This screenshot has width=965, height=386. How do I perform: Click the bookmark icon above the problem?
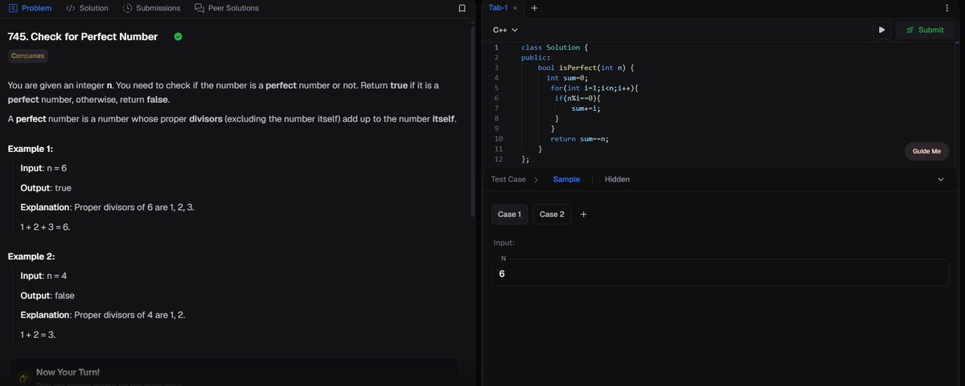point(462,8)
